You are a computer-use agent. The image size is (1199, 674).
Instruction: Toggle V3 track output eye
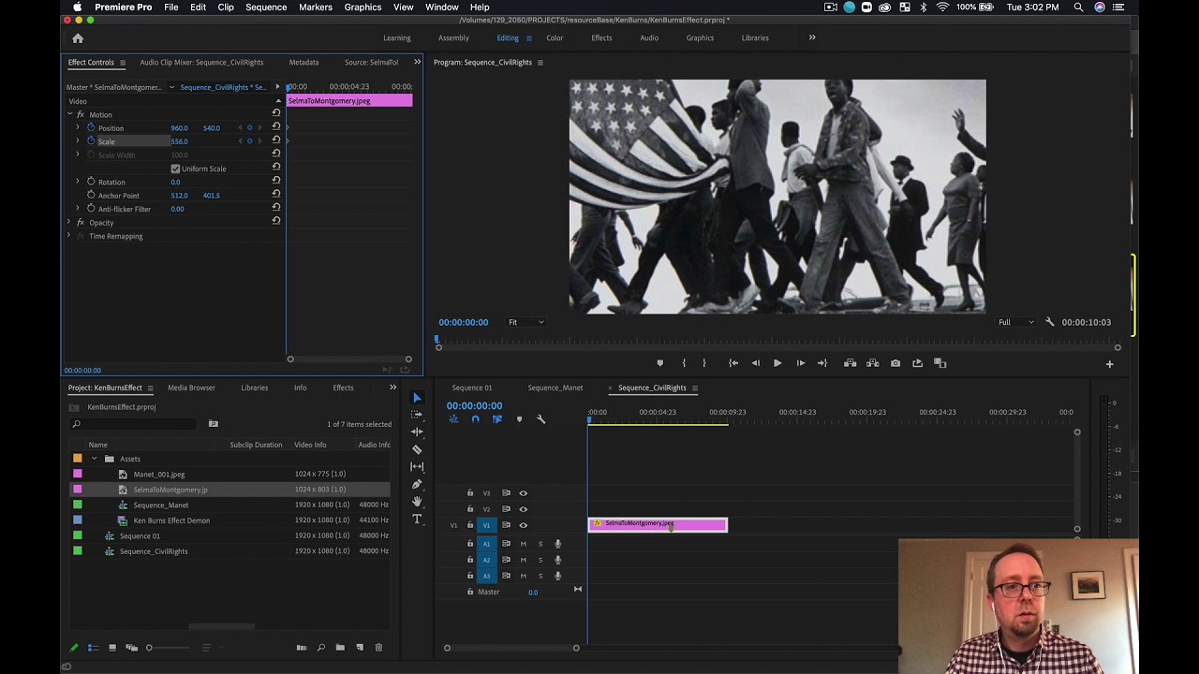[x=524, y=493]
